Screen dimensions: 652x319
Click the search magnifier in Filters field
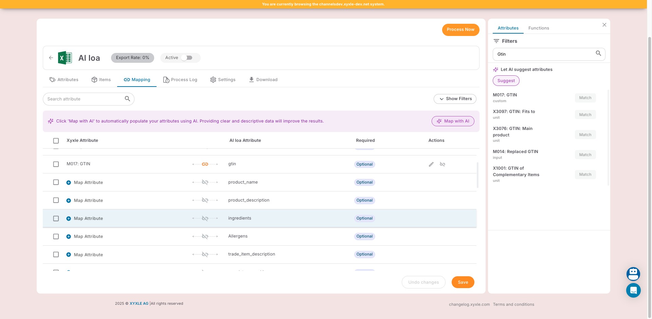(598, 54)
